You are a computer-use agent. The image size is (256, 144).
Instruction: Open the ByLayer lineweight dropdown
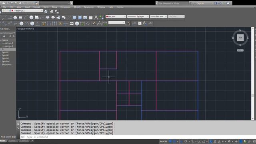(158, 16)
